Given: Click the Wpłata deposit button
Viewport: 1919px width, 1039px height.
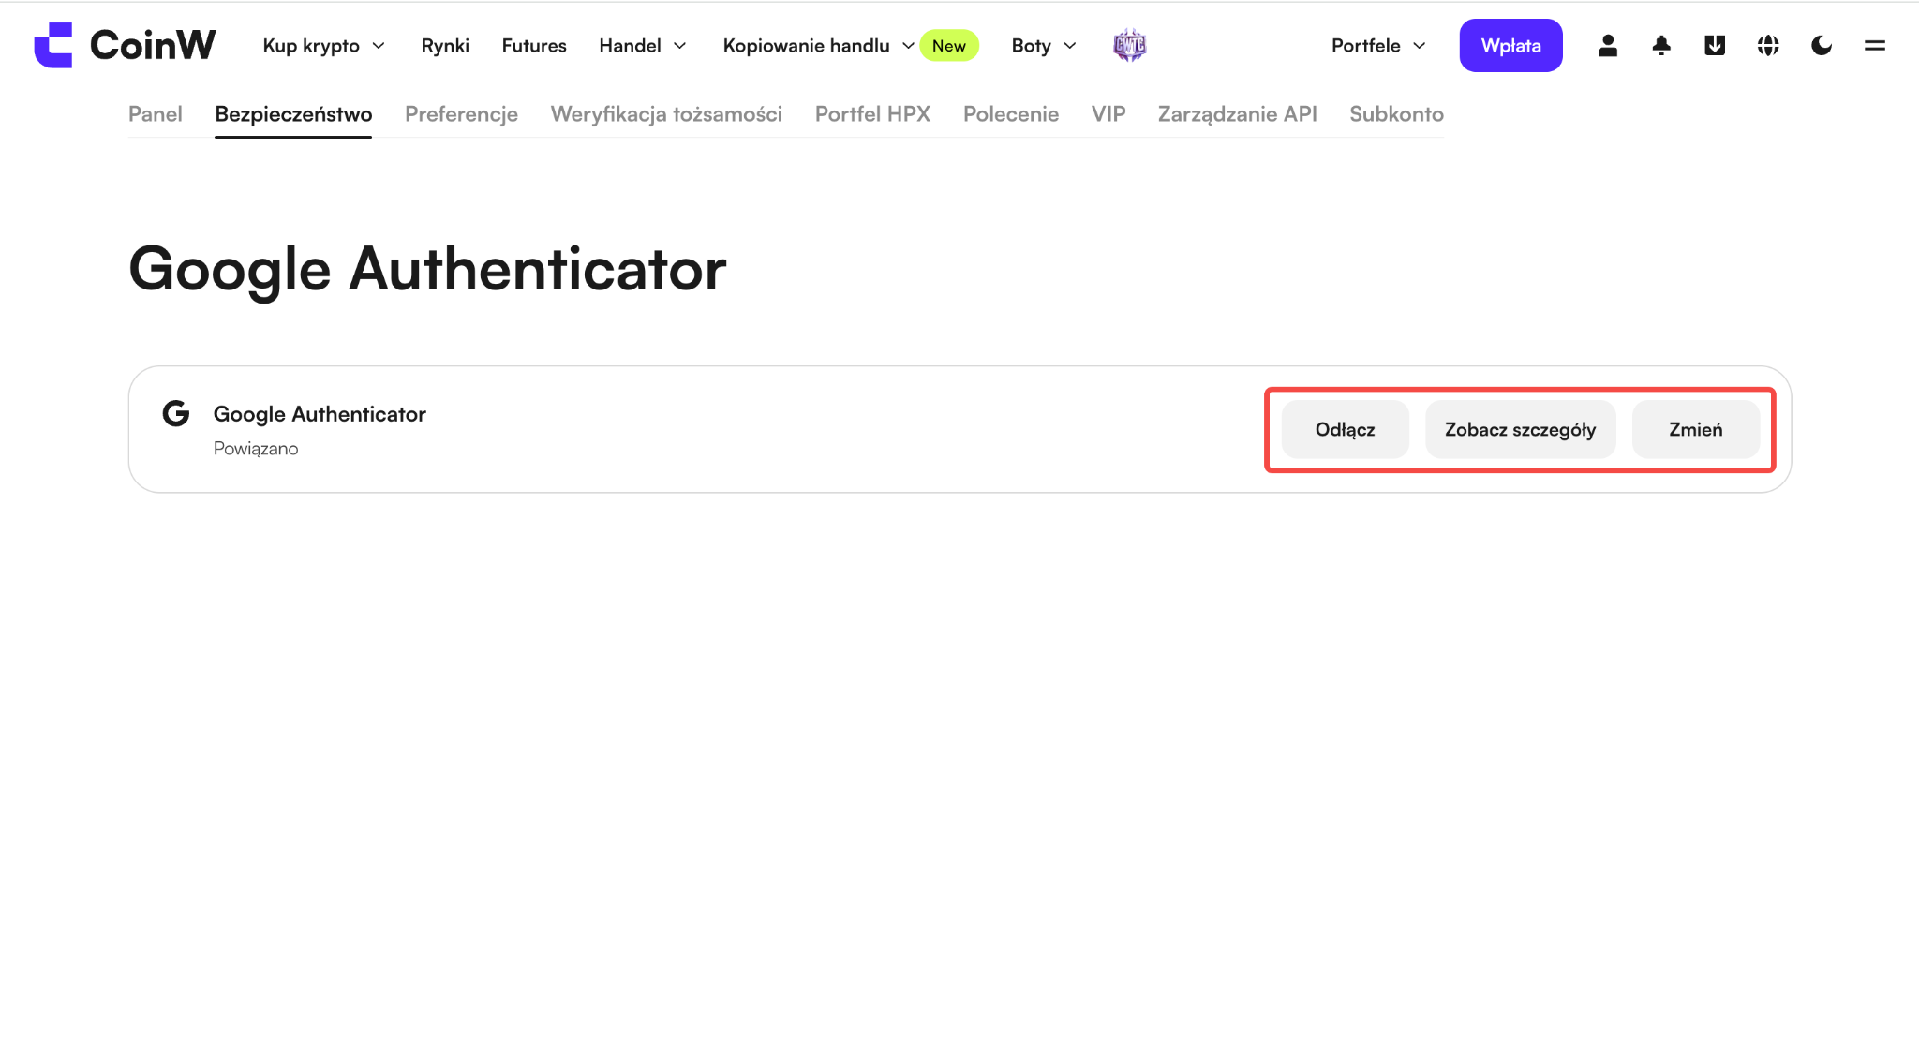Looking at the screenshot, I should point(1510,45).
